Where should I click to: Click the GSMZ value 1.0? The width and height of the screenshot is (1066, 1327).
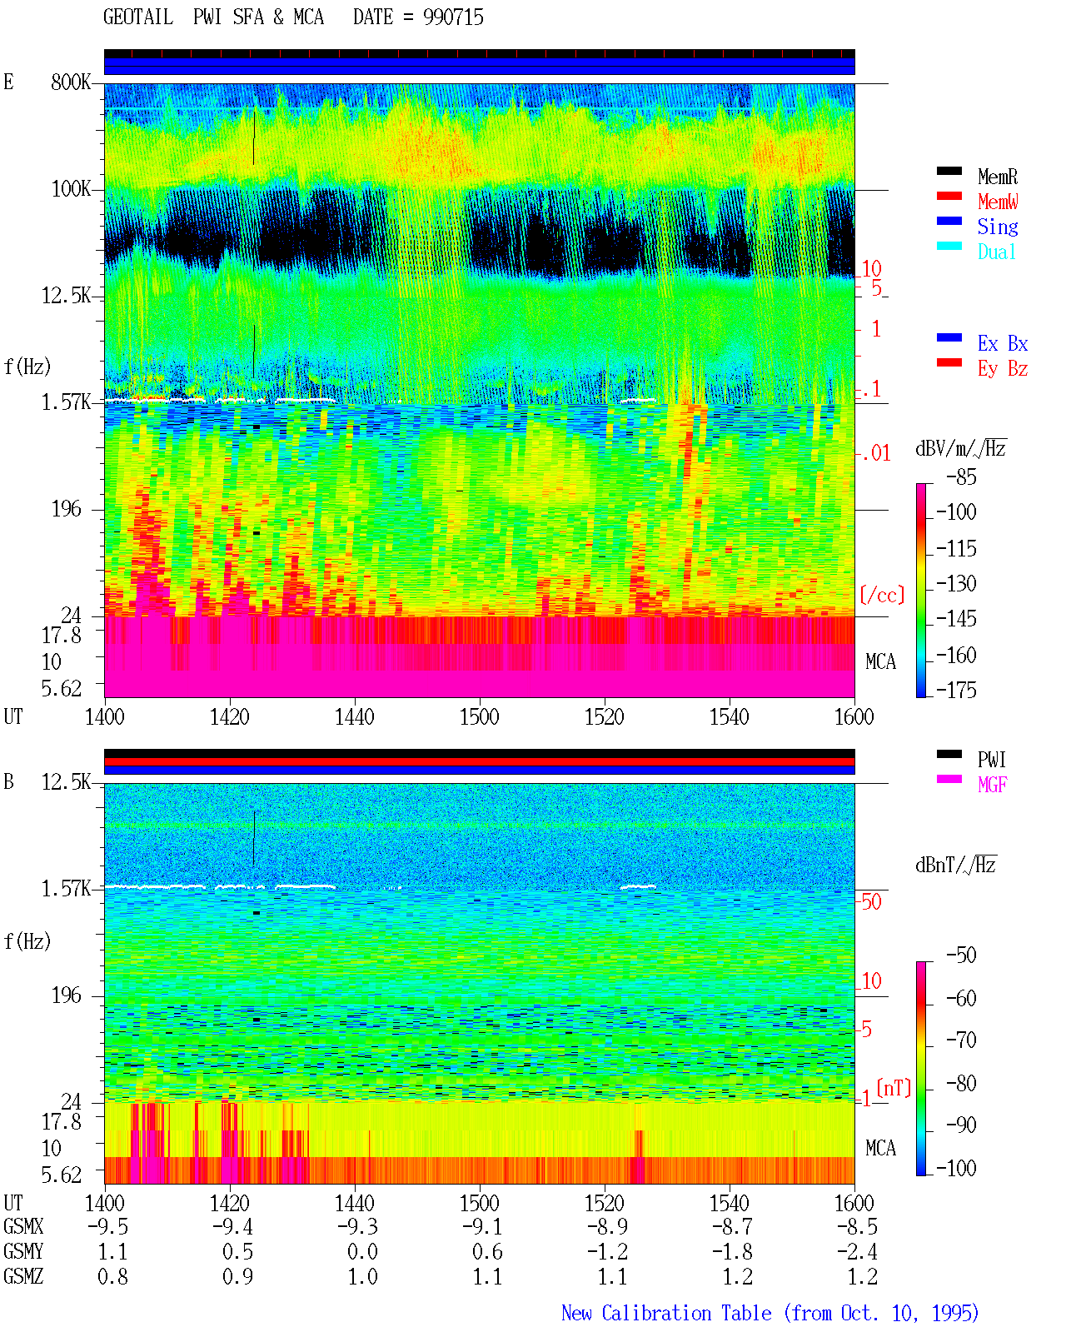[362, 1276]
